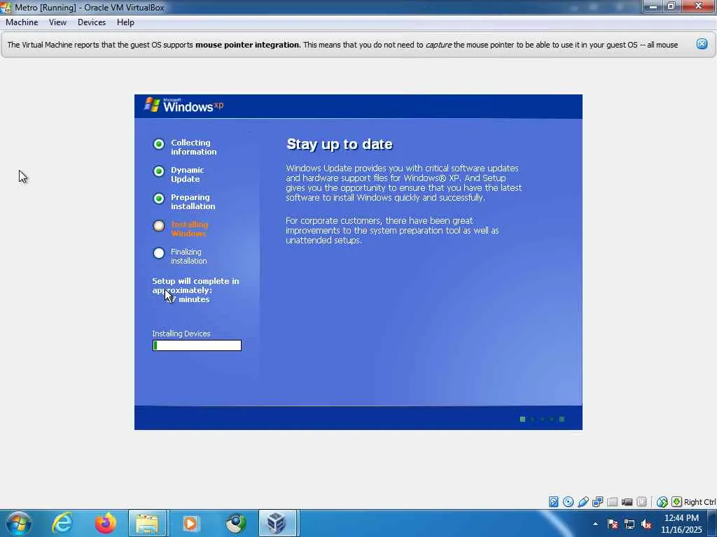
Task: Click the USB devices status icon
Action: click(583, 502)
